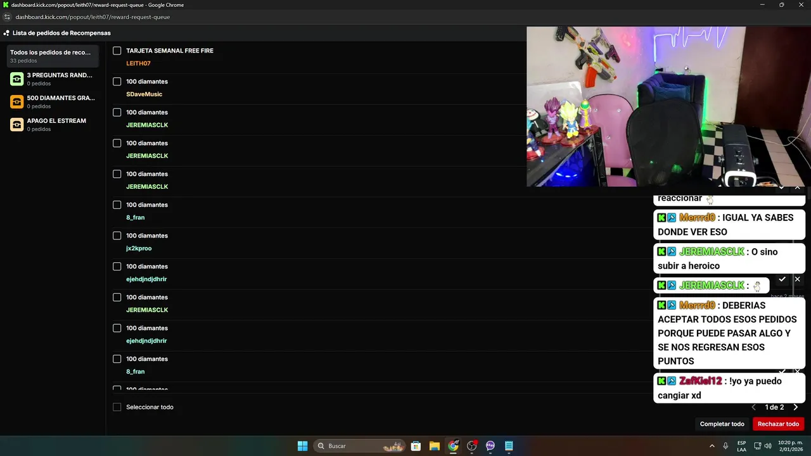Check the 8_fran request just above jx2kproo

point(117,205)
